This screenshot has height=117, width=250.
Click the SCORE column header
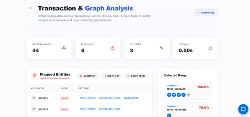point(65,88)
